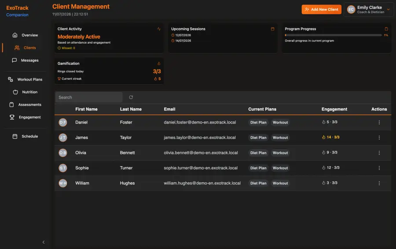Open Olivia Bennett's Diet Plan tag
Image resolution: width=396 pixels, height=249 pixels.
258,153
